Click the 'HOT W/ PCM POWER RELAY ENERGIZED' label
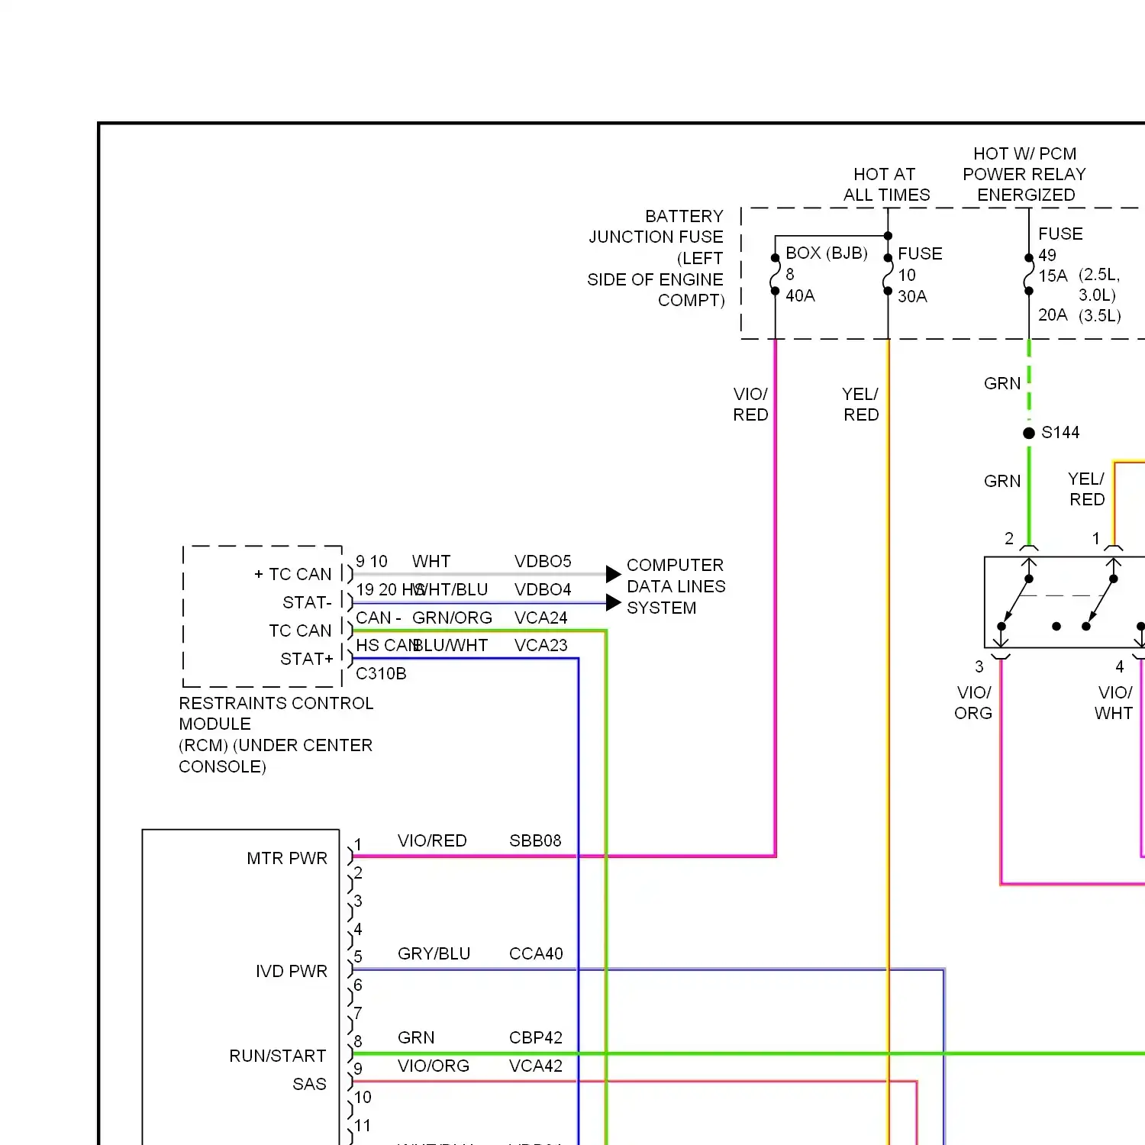The width and height of the screenshot is (1145, 1145). (1024, 174)
